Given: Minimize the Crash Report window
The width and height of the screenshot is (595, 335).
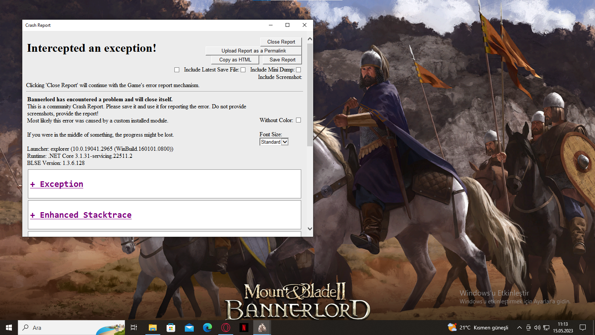Looking at the screenshot, I should (271, 25).
